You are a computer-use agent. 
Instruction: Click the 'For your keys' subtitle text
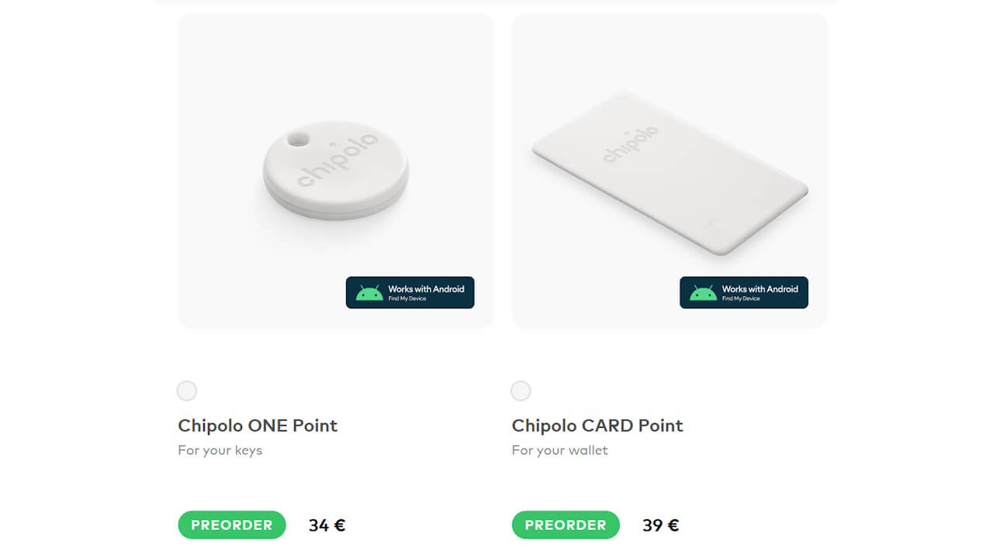coord(220,449)
